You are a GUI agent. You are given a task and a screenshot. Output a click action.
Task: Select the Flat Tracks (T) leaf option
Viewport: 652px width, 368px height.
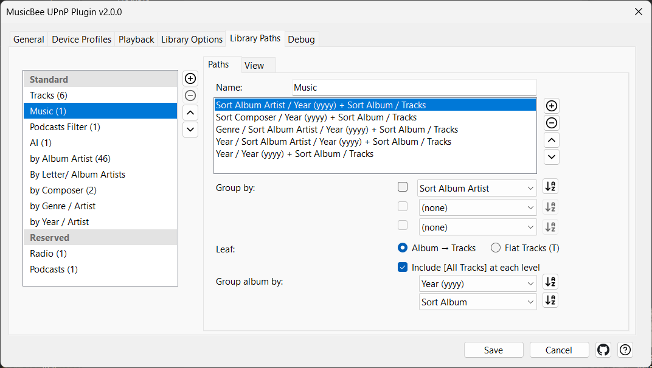click(x=525, y=248)
